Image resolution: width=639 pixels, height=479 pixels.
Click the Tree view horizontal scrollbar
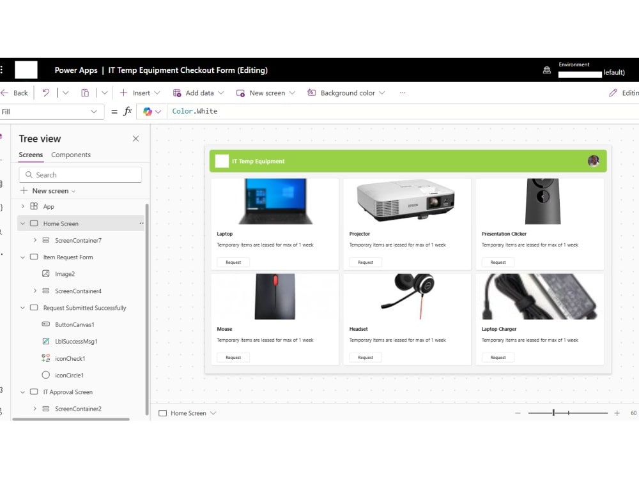click(x=71, y=419)
